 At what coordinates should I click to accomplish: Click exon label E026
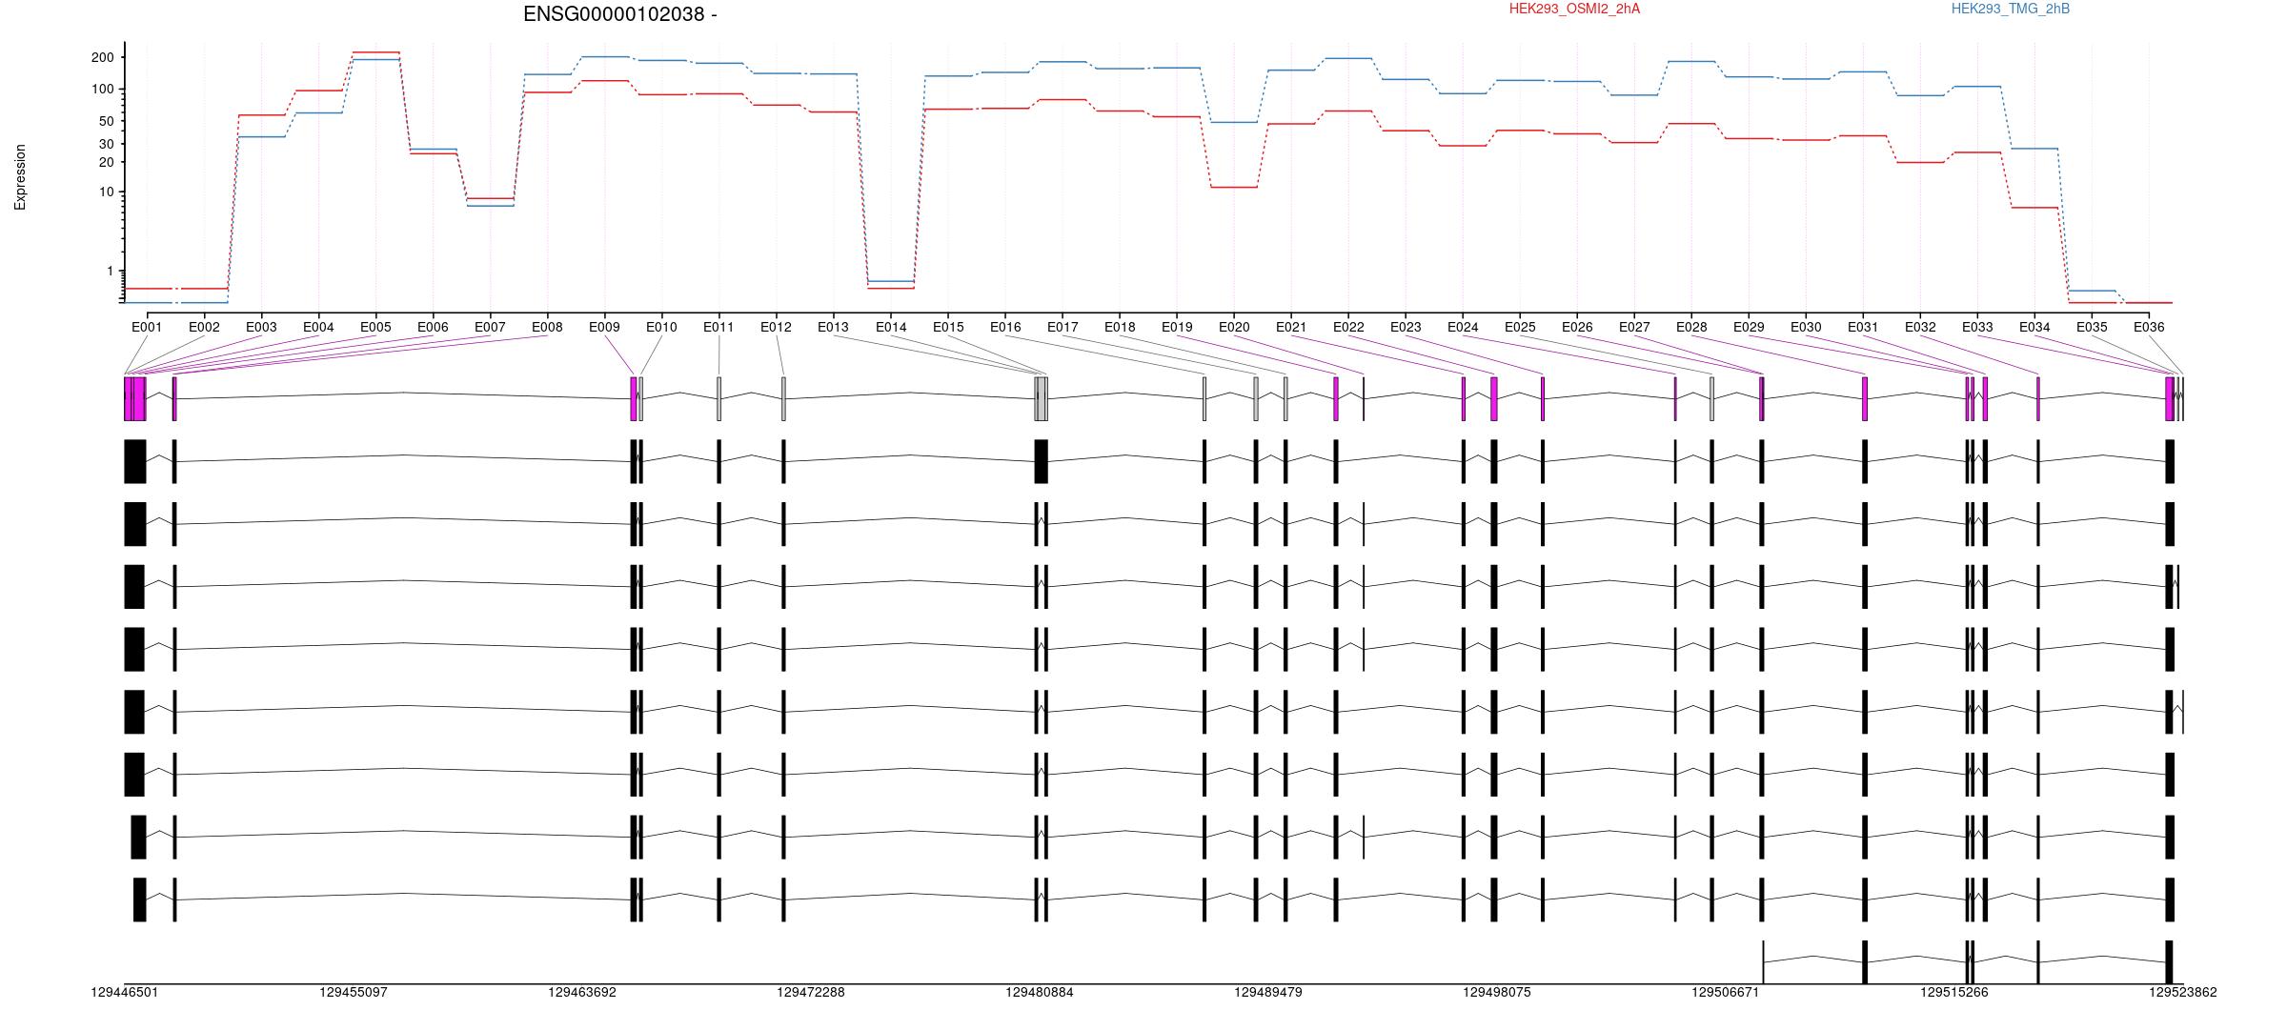(1577, 327)
